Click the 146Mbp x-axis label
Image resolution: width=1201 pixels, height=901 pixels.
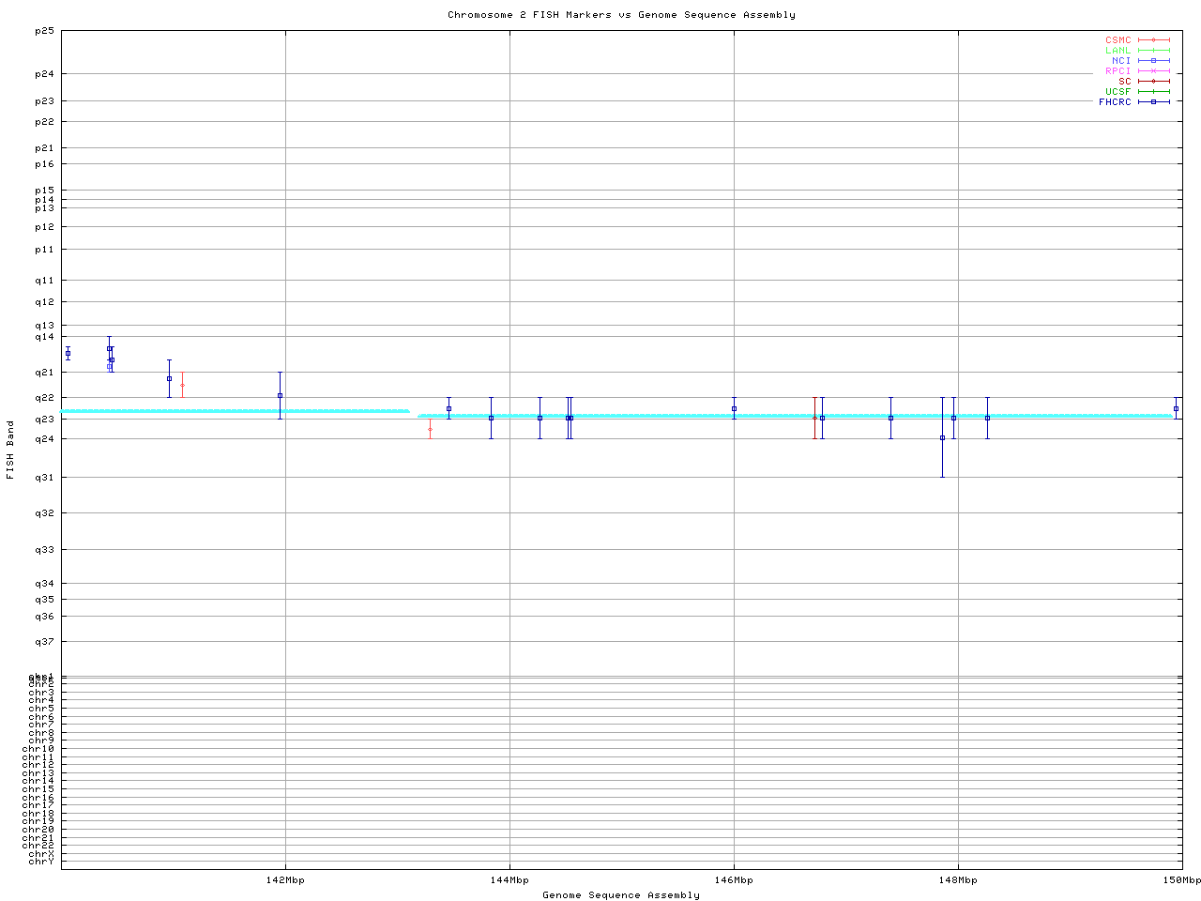click(734, 880)
